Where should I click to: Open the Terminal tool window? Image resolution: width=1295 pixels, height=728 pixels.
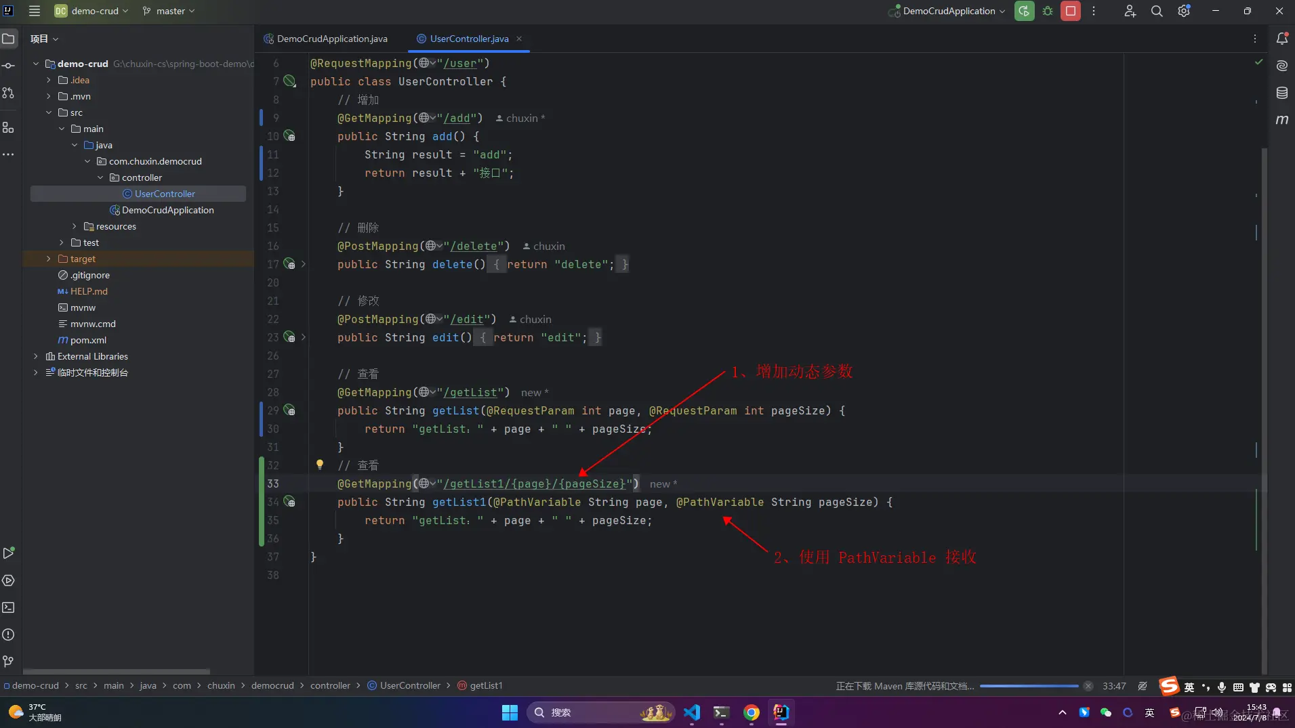[8, 607]
